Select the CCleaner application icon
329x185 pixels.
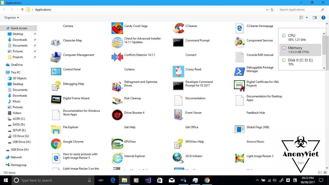click(178, 28)
